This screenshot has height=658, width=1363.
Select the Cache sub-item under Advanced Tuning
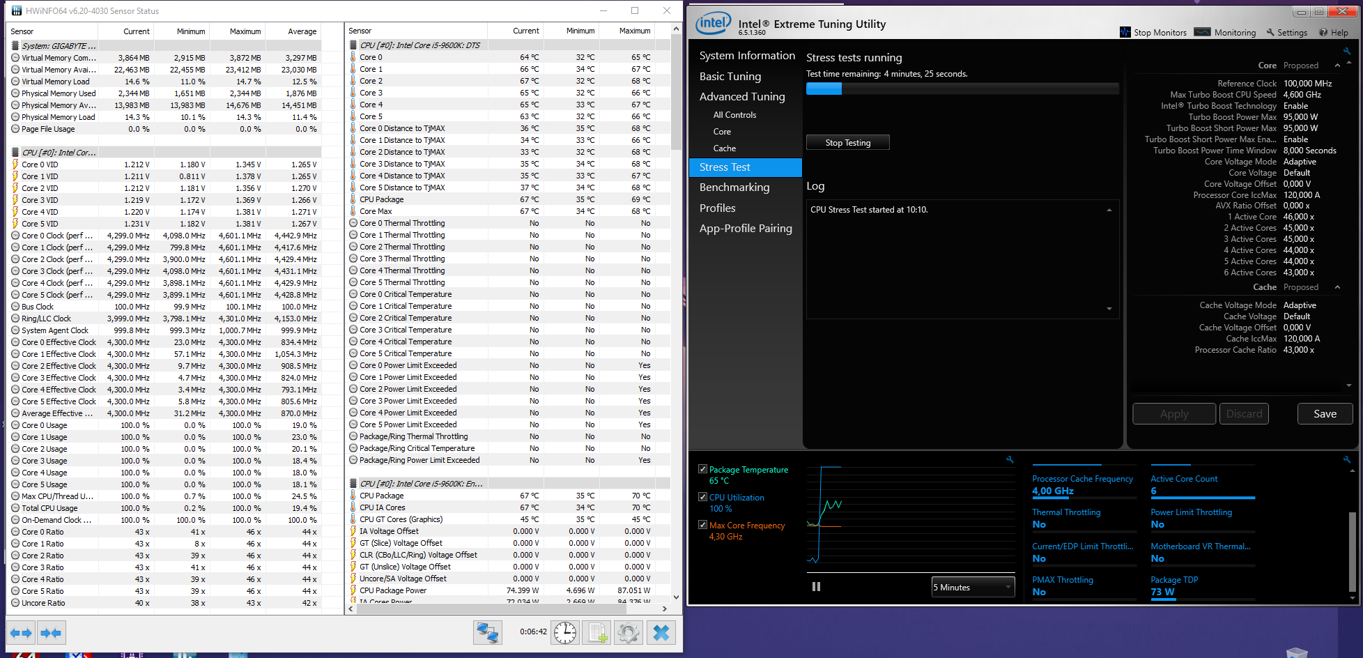(724, 148)
